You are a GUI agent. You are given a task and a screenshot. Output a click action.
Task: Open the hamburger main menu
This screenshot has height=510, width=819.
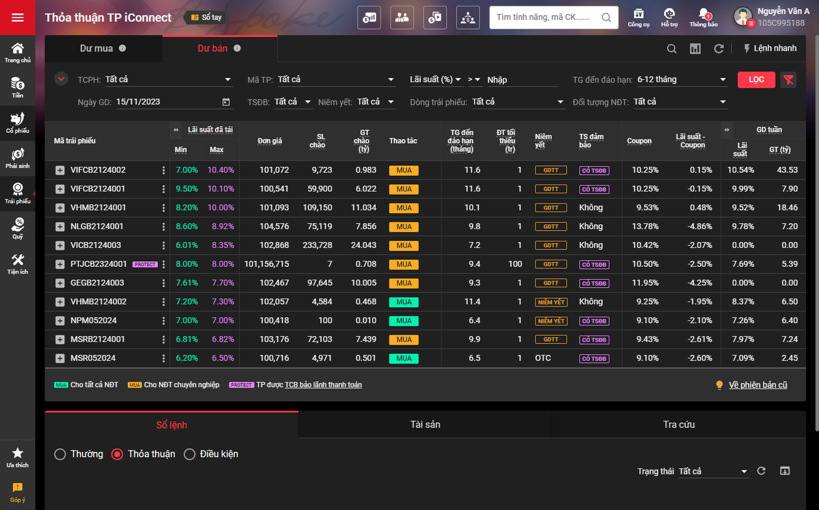[18, 18]
